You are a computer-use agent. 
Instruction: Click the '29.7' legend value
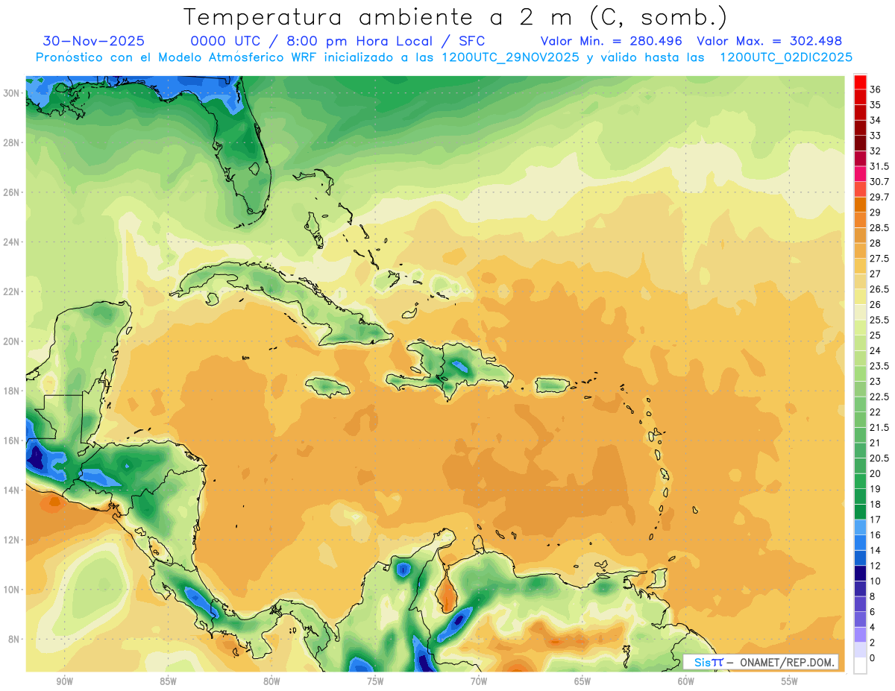(879, 197)
